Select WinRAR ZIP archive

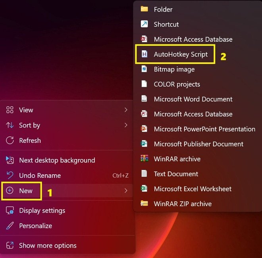pyautogui.click(x=197, y=204)
